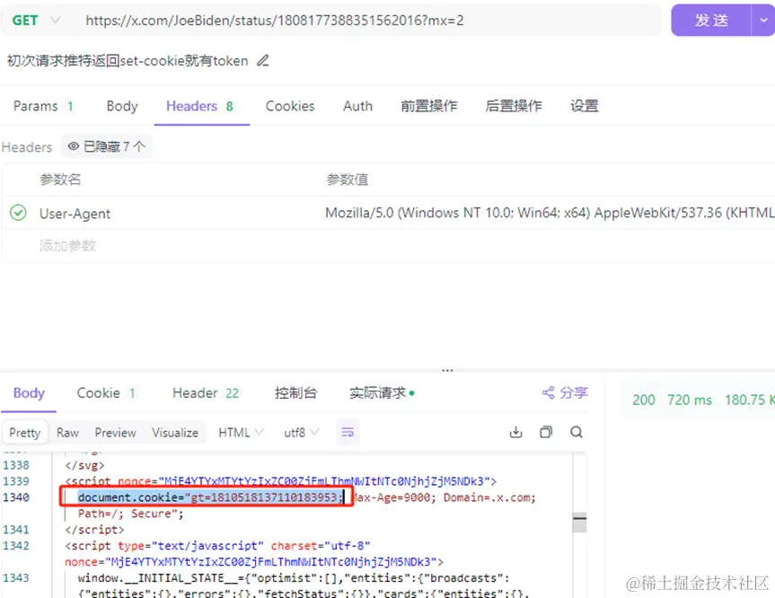Open the 实际请求 tab
775x598 pixels.
click(x=382, y=393)
